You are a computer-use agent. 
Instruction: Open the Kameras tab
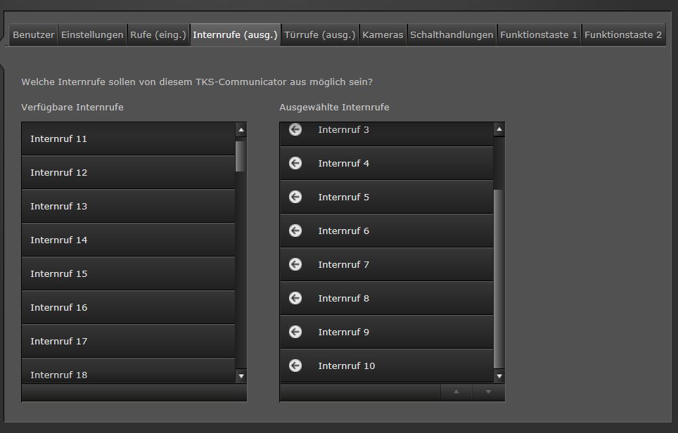coord(383,34)
